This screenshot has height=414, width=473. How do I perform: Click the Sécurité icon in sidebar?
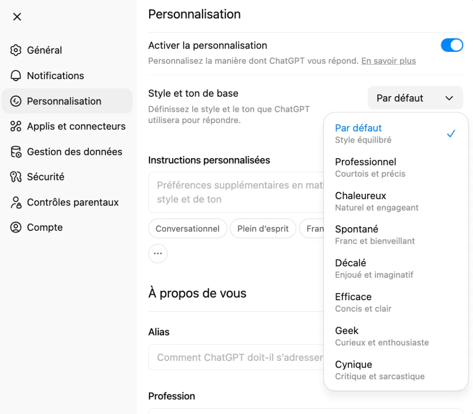coord(16,177)
